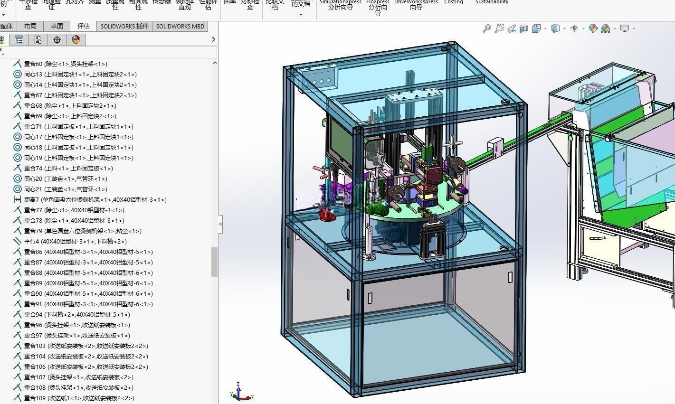Select mate 重合103 (收送纸安装板<2>,收送纸安装板2)

pos(86,346)
